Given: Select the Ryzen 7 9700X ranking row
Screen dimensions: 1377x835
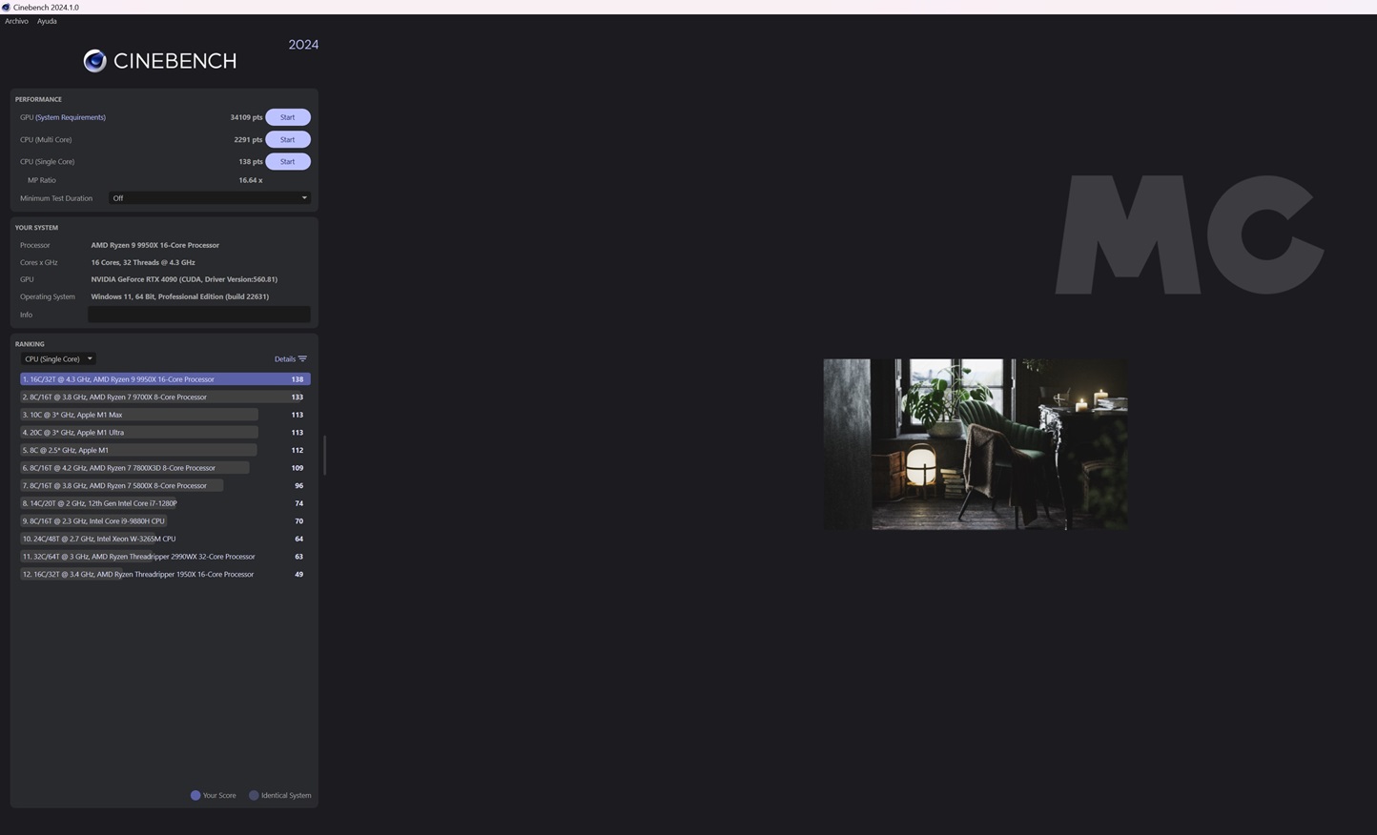Looking at the screenshot, I should [x=164, y=397].
